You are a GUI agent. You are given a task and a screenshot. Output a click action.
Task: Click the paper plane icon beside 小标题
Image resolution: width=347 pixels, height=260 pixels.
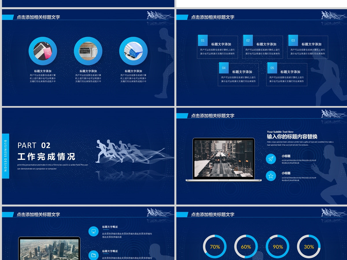point(271,159)
